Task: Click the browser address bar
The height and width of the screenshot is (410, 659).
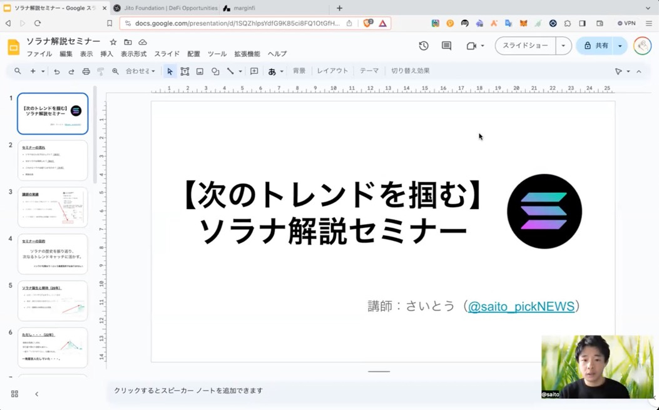Action: tap(237, 23)
